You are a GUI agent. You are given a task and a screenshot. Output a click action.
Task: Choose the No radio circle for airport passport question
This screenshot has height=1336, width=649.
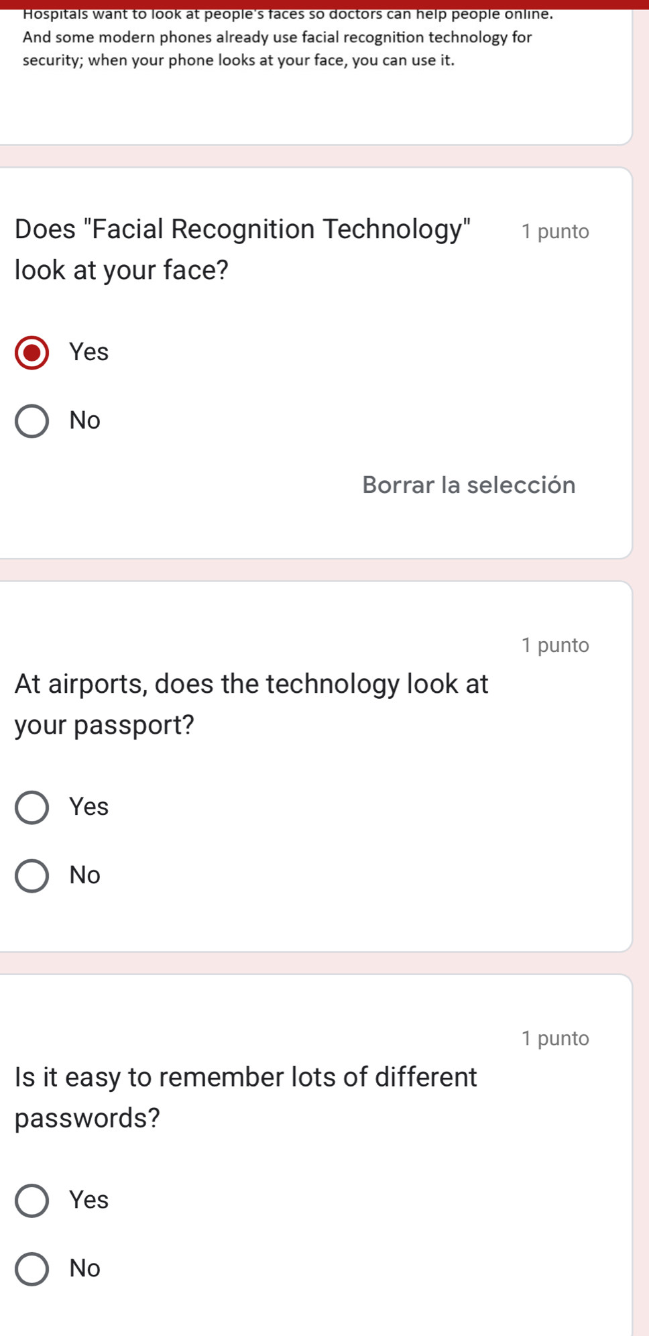[32, 876]
